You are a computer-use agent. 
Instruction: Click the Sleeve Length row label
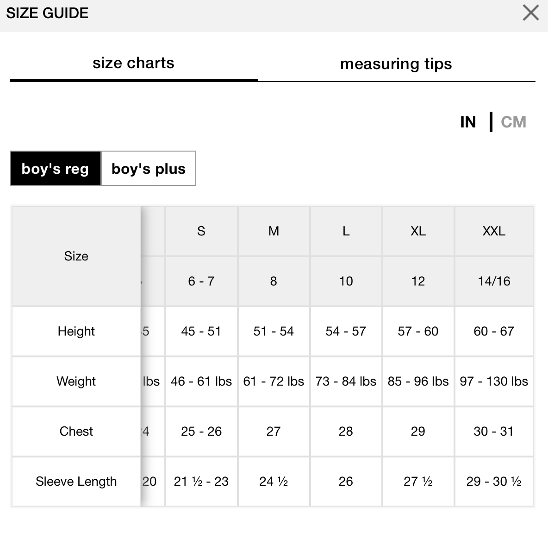(76, 482)
